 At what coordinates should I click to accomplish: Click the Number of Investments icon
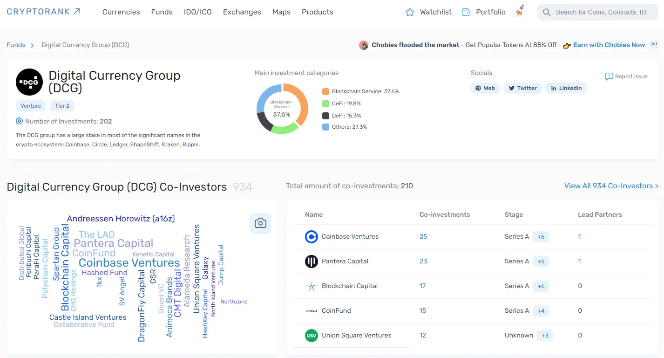(19, 121)
